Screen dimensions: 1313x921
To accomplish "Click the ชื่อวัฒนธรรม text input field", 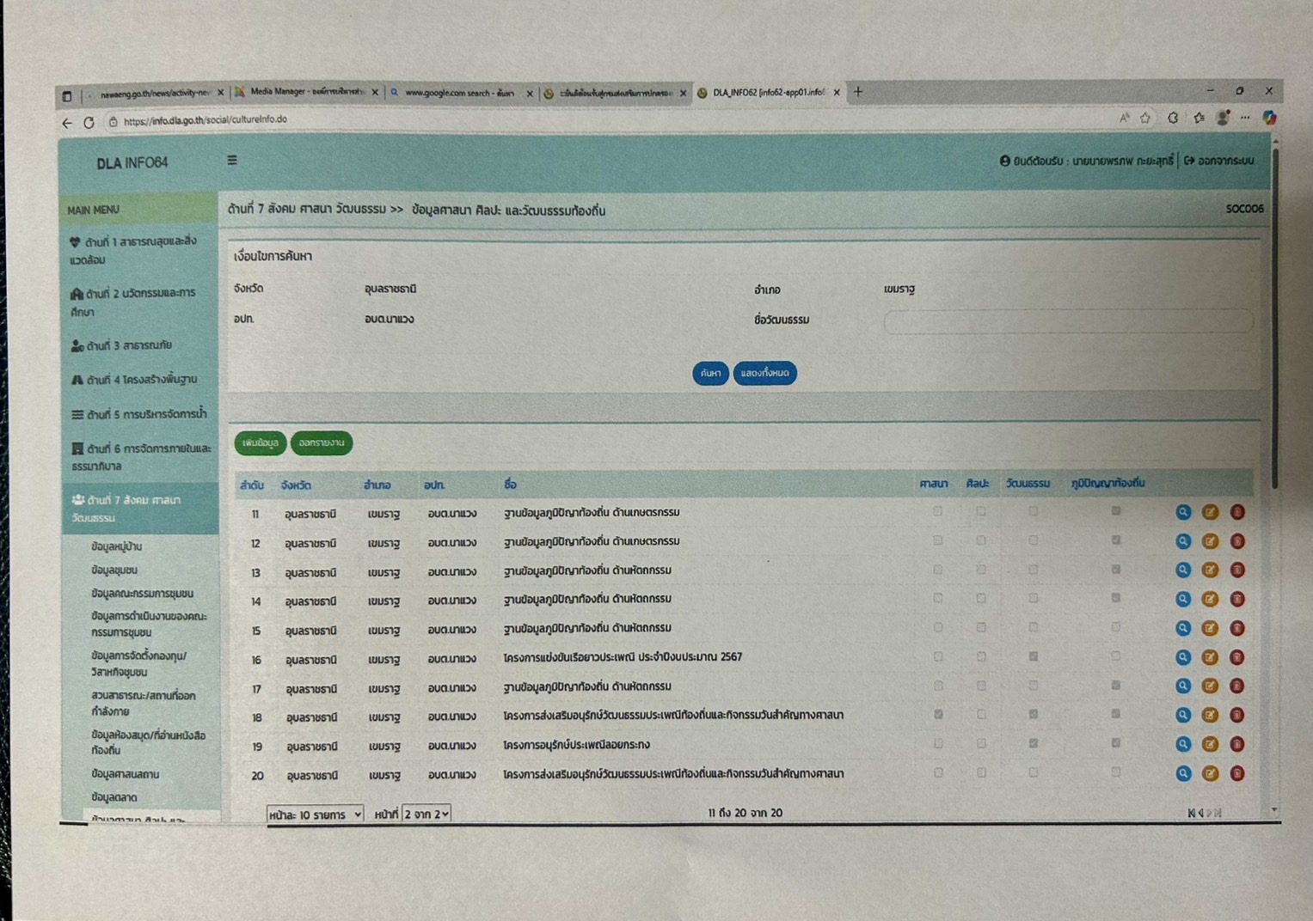I will (x=1068, y=320).
